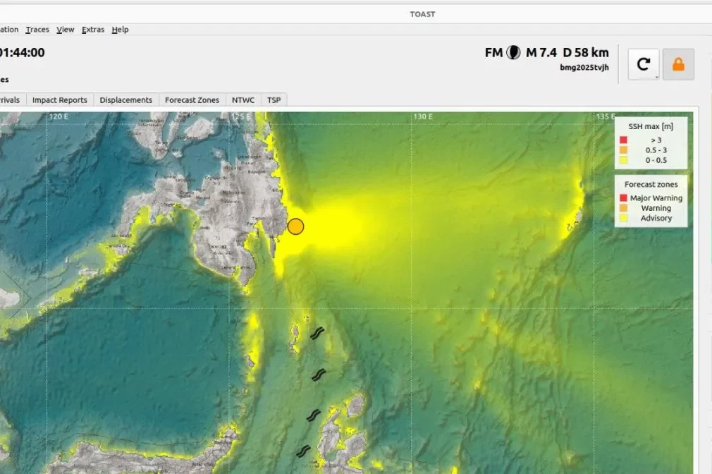
Task: Click the second wave marker from top
Action: (x=319, y=374)
